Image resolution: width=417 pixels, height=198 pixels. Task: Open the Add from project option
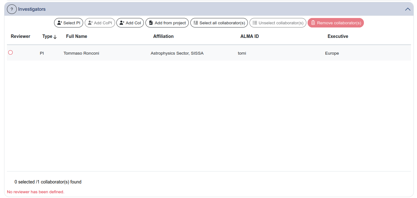click(x=167, y=23)
